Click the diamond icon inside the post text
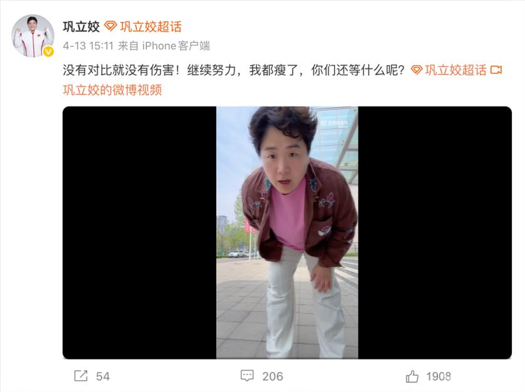This screenshot has width=525, height=392. 417,70
